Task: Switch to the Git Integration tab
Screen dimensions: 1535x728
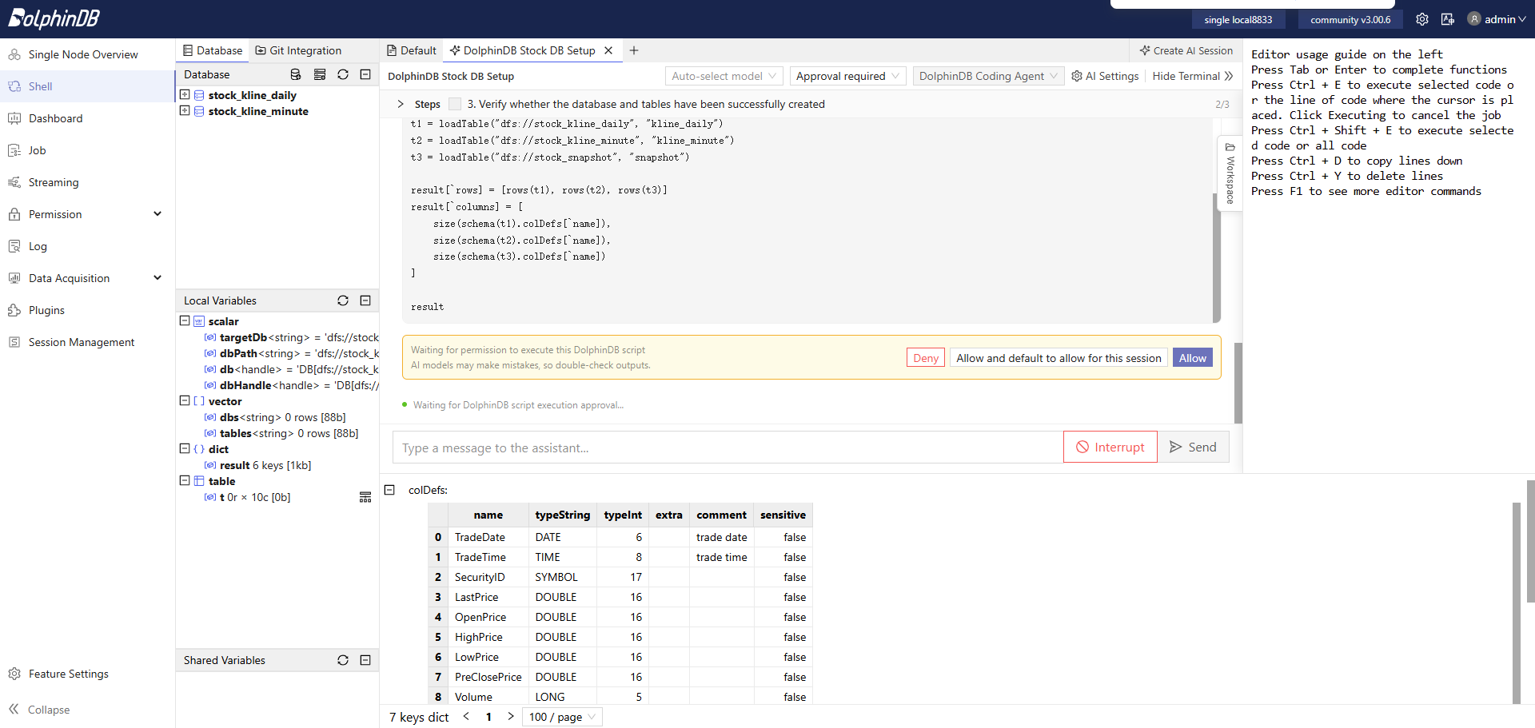Action: (298, 50)
